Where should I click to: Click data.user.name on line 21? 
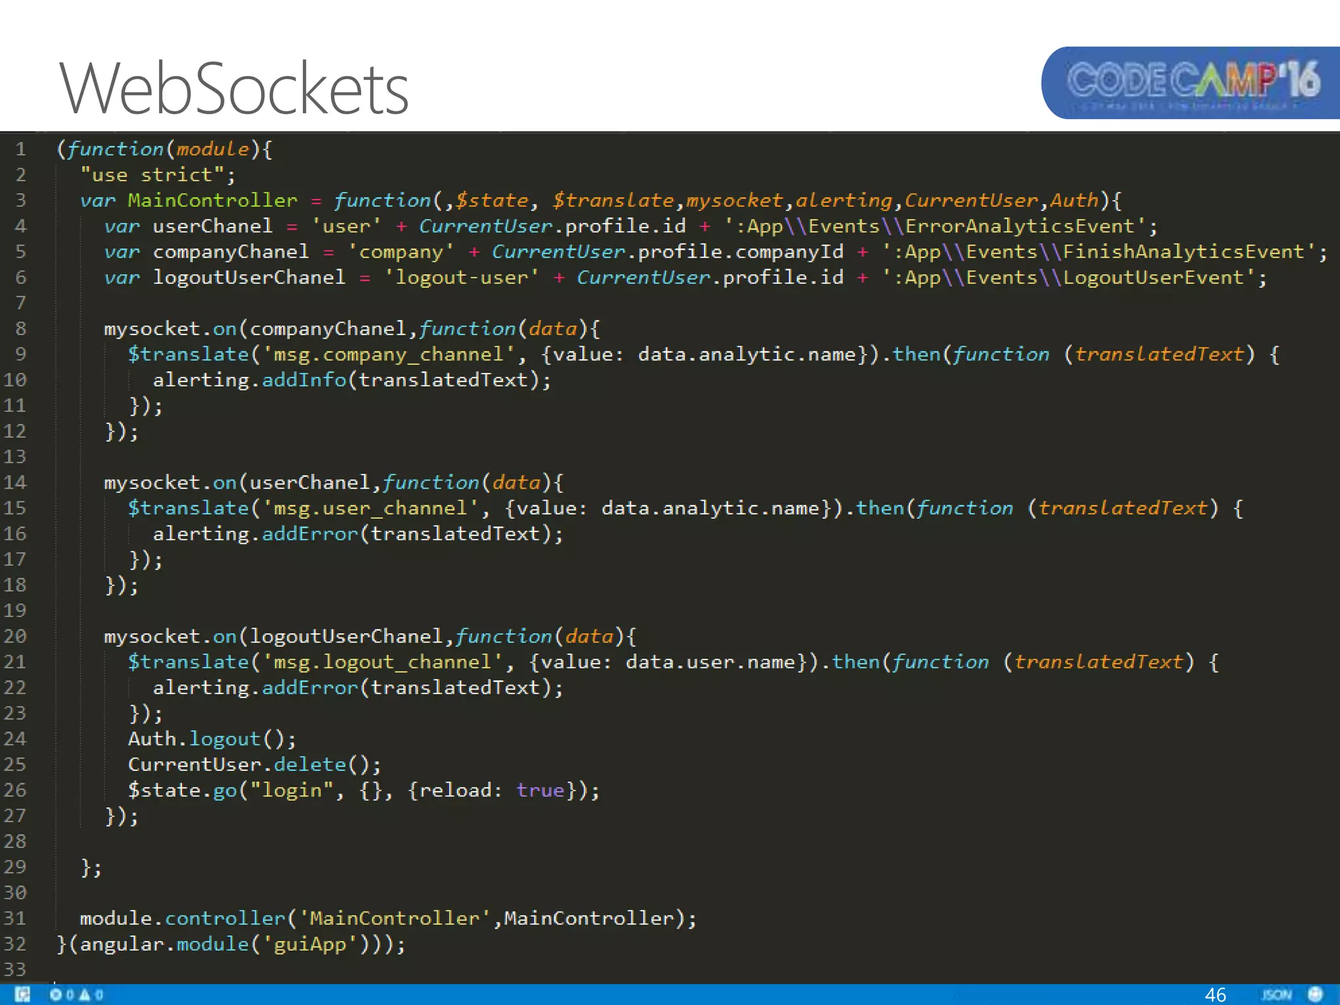coord(710,662)
